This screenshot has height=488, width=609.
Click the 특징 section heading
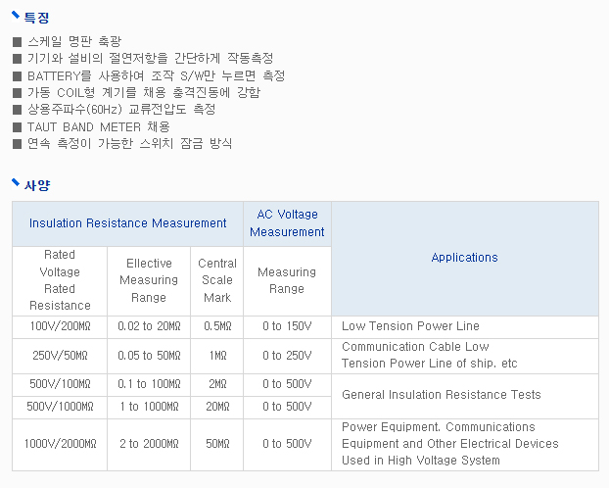(37, 18)
